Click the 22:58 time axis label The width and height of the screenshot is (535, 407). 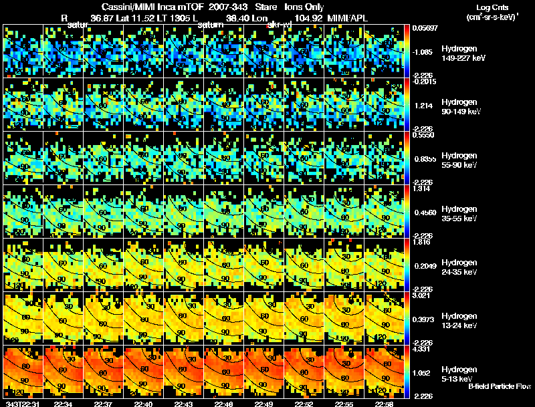(x=384, y=404)
